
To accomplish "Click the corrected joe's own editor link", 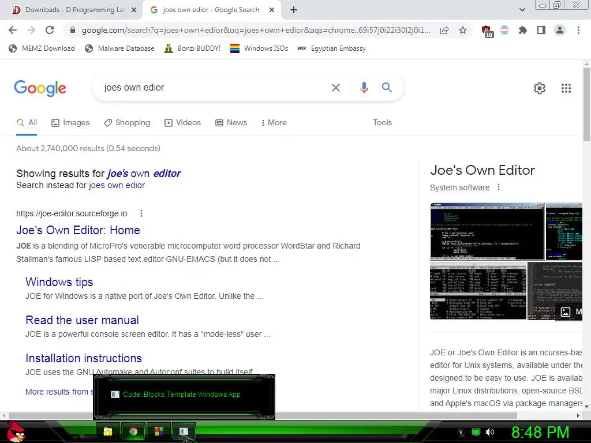I will pyautogui.click(x=144, y=173).
